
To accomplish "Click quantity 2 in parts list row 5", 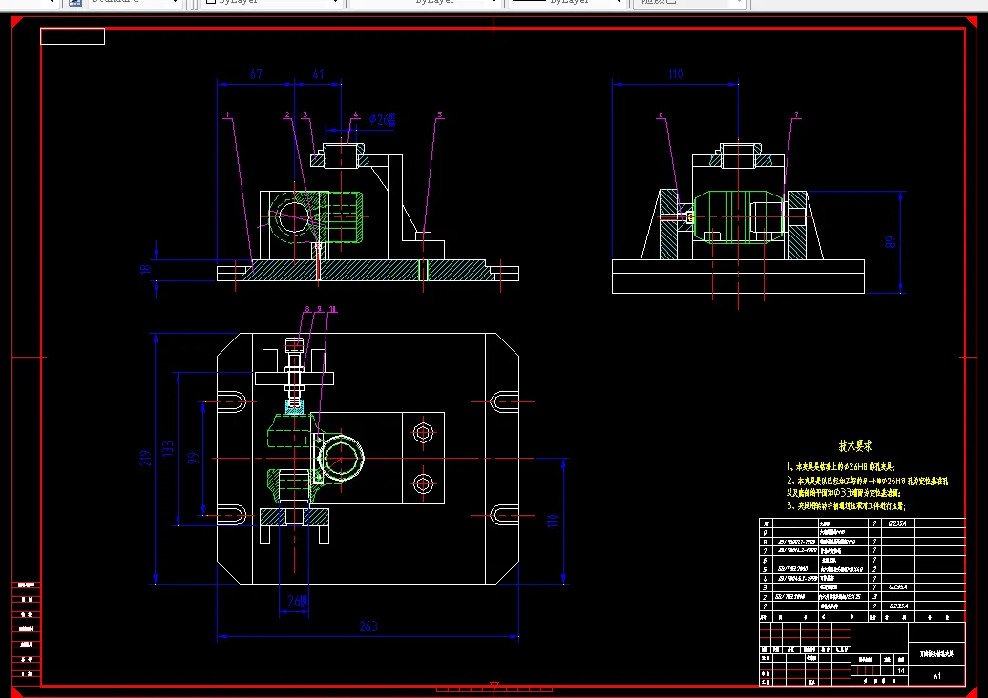I will pos(874,569).
